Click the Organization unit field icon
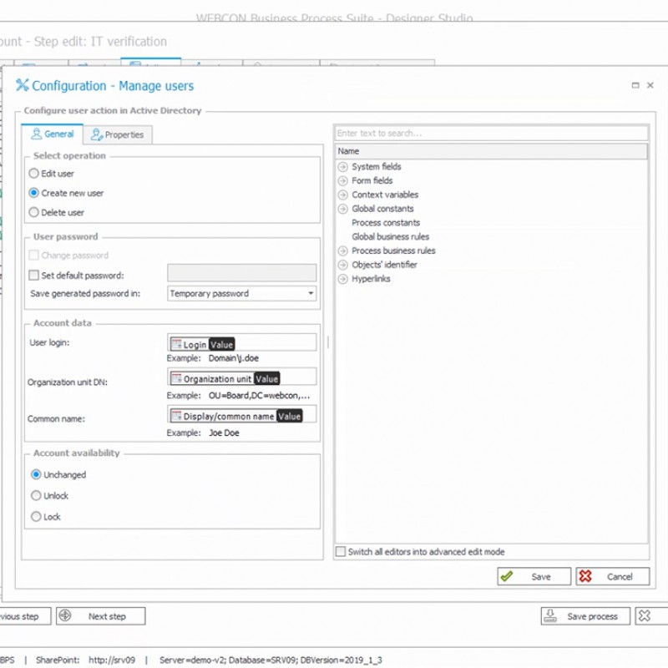The width and height of the screenshot is (668, 668). tap(176, 378)
